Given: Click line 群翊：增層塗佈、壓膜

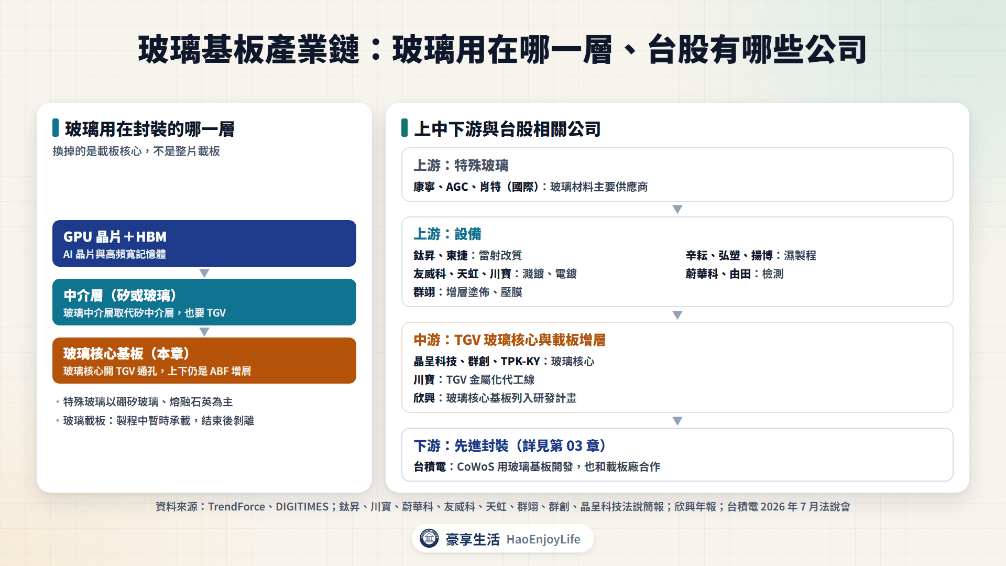Looking at the screenshot, I should click(x=467, y=292).
